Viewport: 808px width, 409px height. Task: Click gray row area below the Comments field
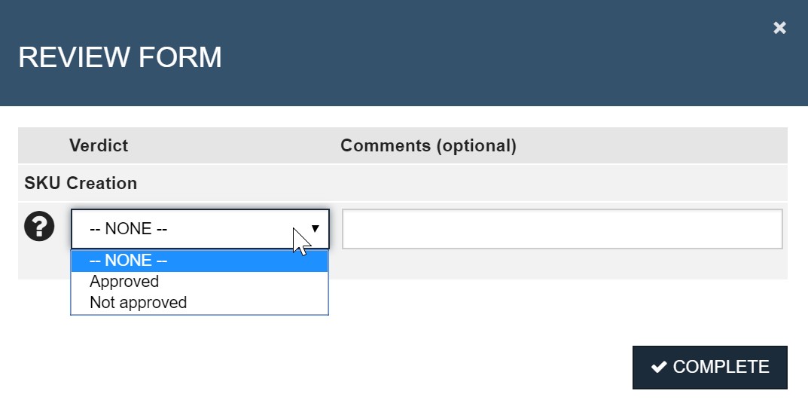[x=562, y=265]
